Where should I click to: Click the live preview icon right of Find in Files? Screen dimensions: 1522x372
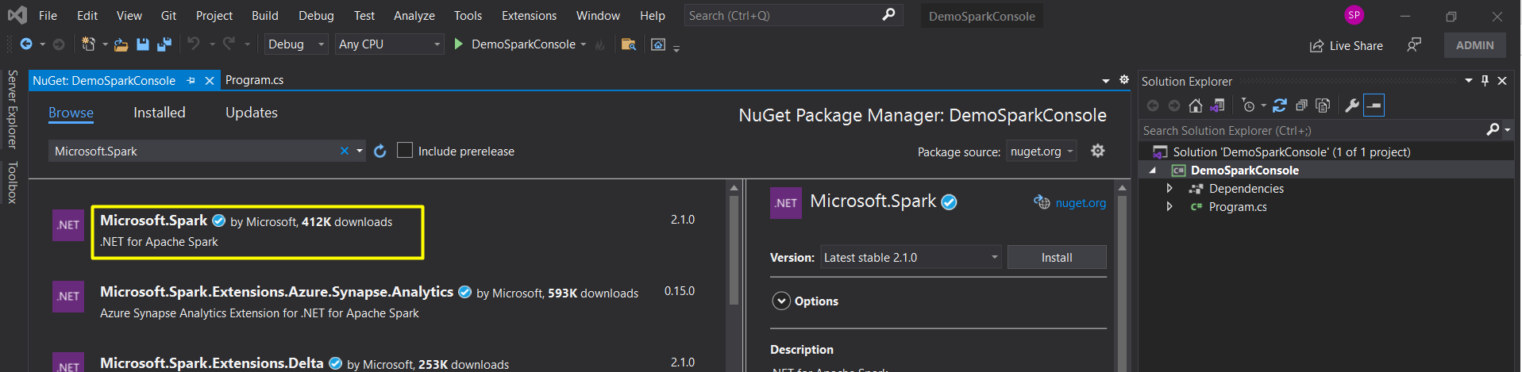click(658, 44)
